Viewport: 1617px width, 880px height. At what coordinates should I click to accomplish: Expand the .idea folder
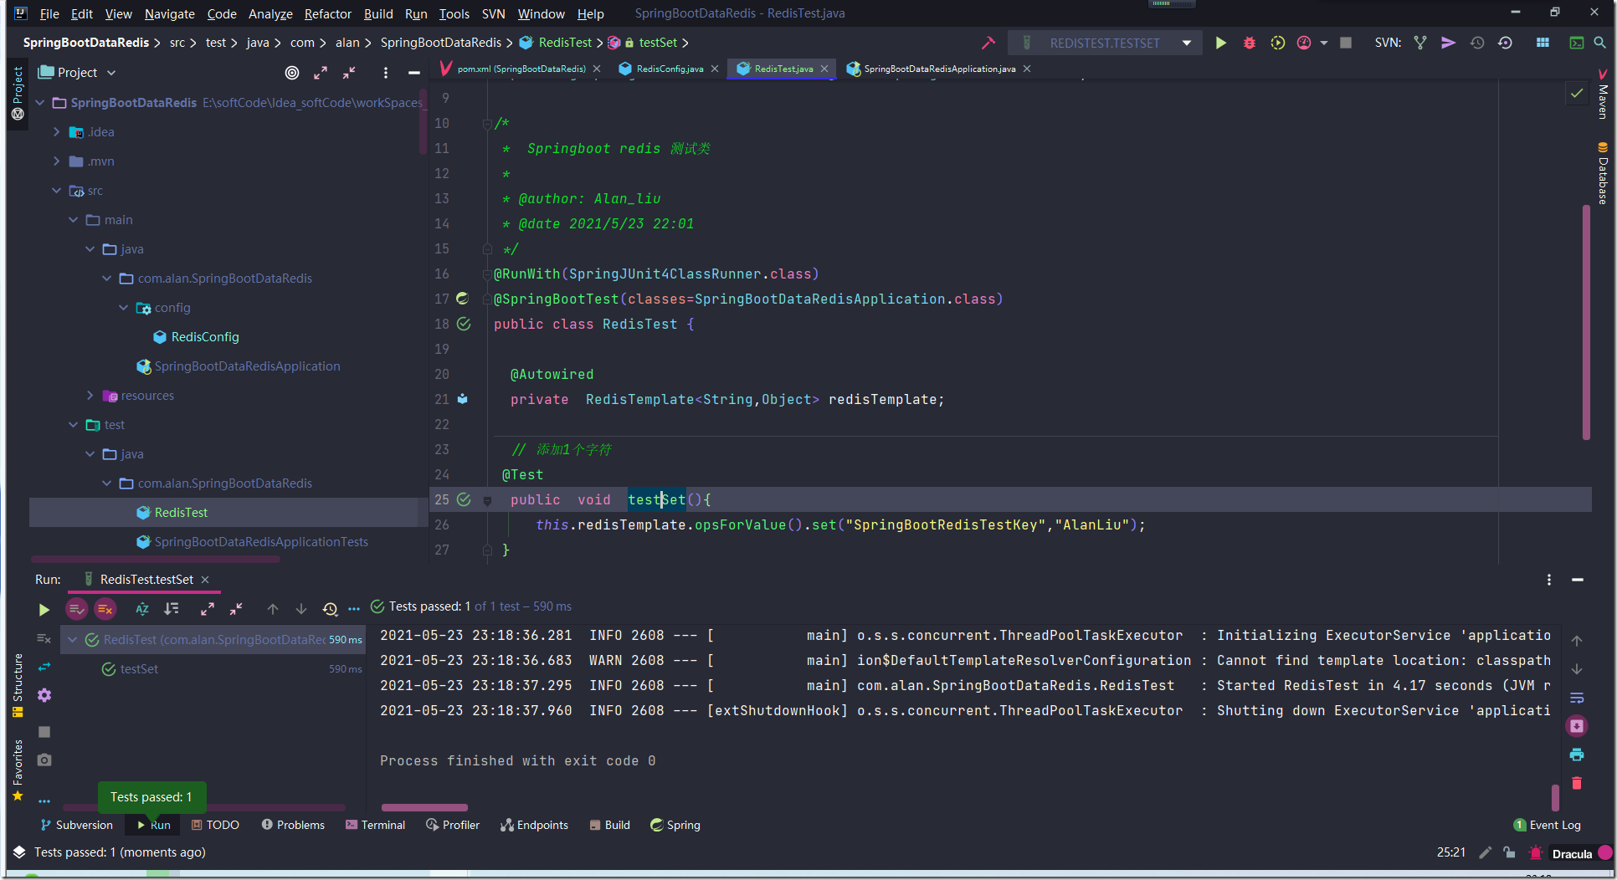[x=56, y=132]
